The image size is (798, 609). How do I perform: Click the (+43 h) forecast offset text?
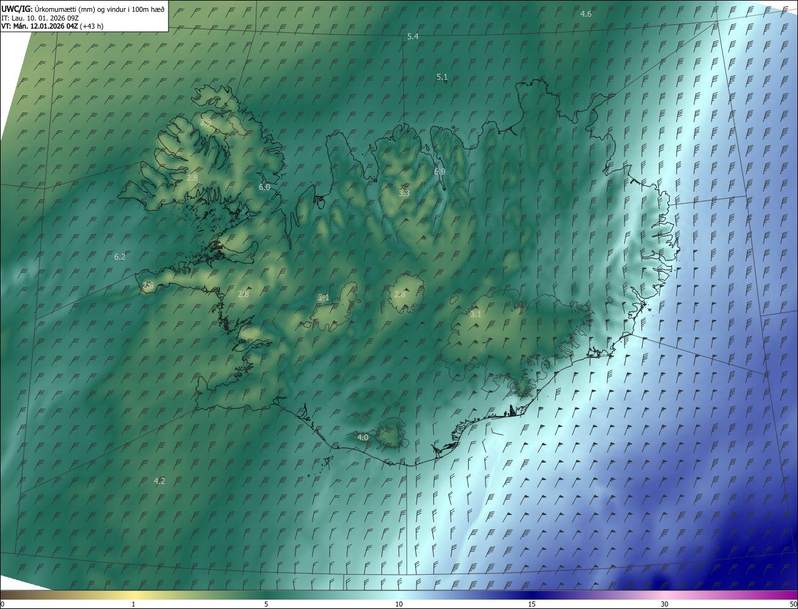point(92,26)
